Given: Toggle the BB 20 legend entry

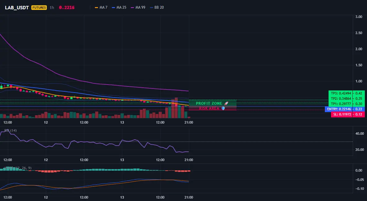Looking at the screenshot, I should (x=157, y=7).
